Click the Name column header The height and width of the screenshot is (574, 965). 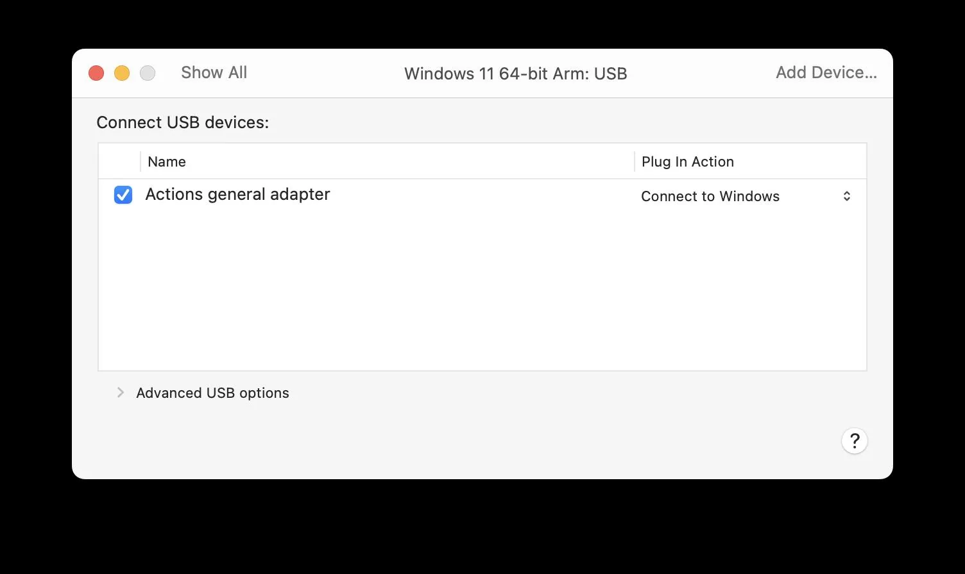point(166,161)
